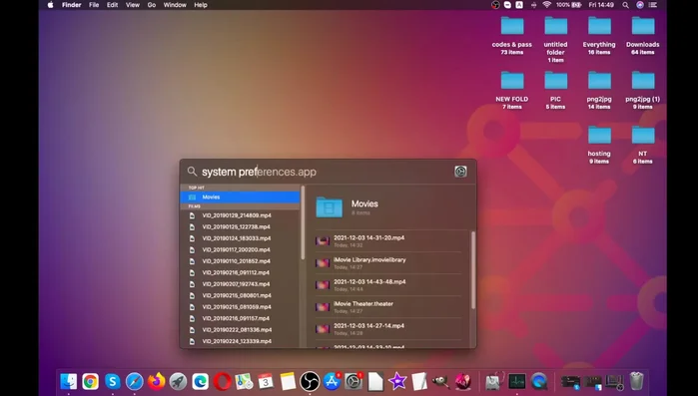Launch Google Chrome from the Dock
The width and height of the screenshot is (698, 396).
point(90,381)
